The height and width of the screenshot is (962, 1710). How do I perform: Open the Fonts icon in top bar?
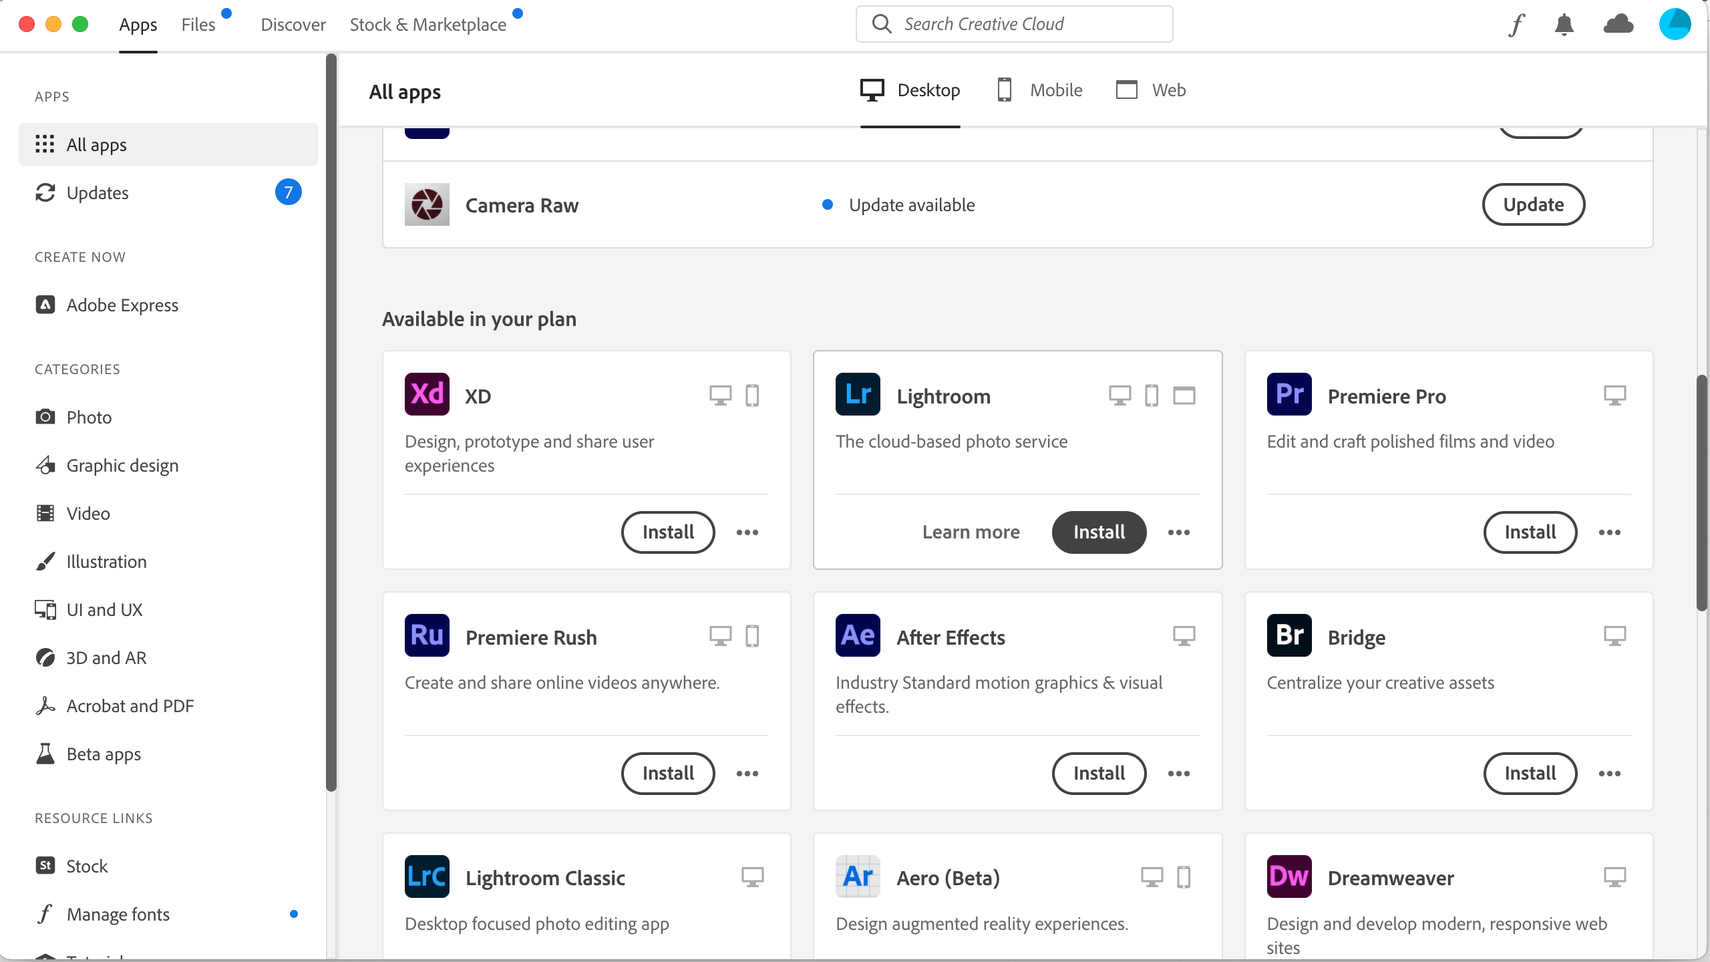[1516, 25]
